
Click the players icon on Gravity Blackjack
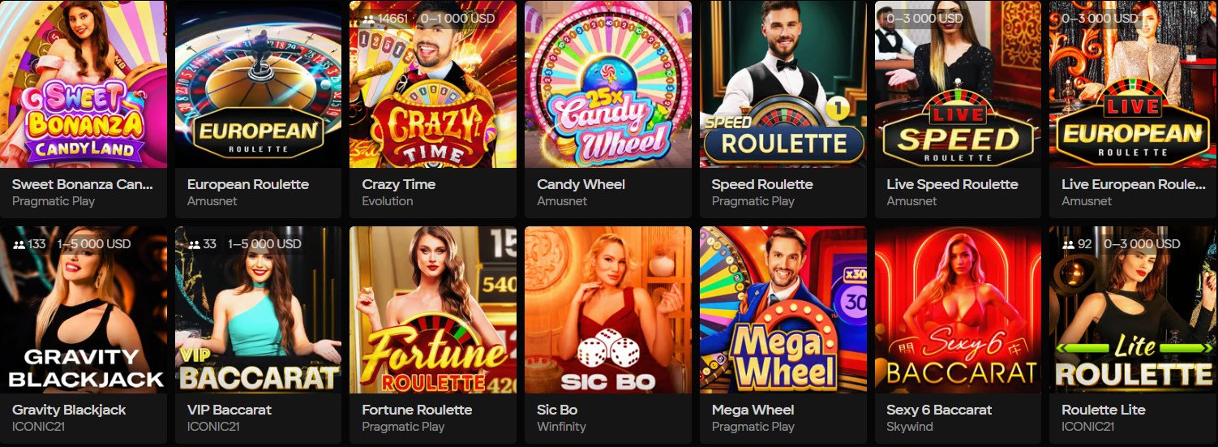(x=19, y=244)
